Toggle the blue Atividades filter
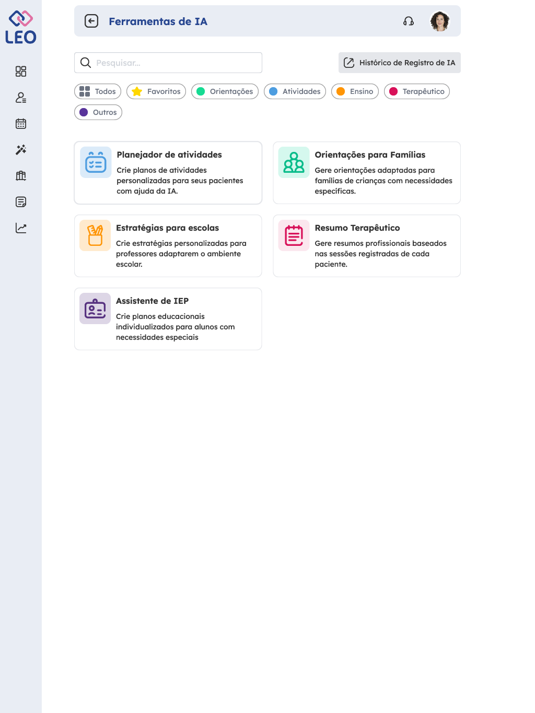Image resolution: width=535 pixels, height=713 pixels. tap(295, 91)
